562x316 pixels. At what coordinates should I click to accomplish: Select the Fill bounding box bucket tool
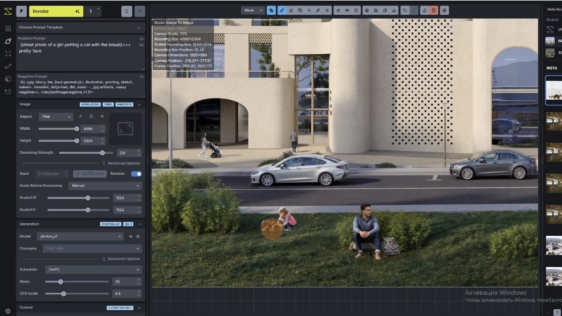point(300,10)
